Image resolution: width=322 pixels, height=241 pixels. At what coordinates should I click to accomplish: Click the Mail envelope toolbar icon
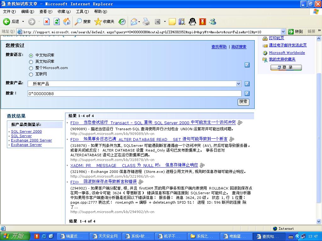[x=134, y=22]
